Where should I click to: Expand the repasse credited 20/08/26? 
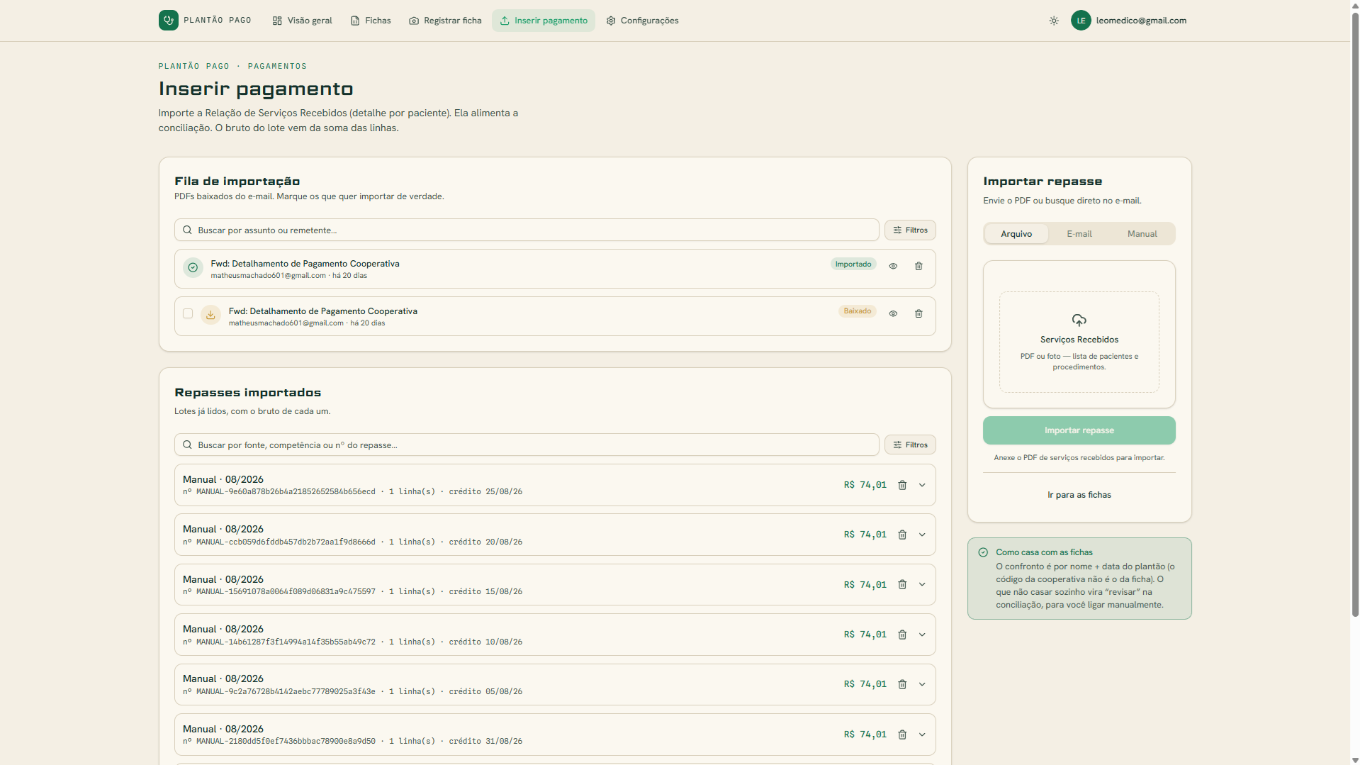point(922,535)
